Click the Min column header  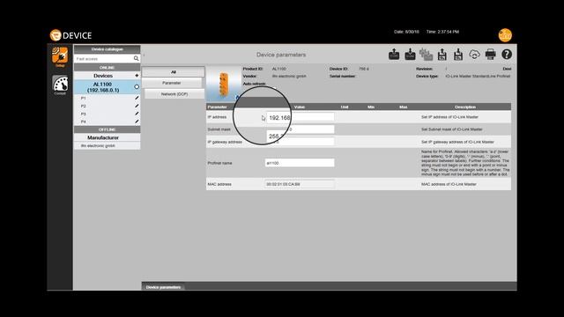[371, 107]
